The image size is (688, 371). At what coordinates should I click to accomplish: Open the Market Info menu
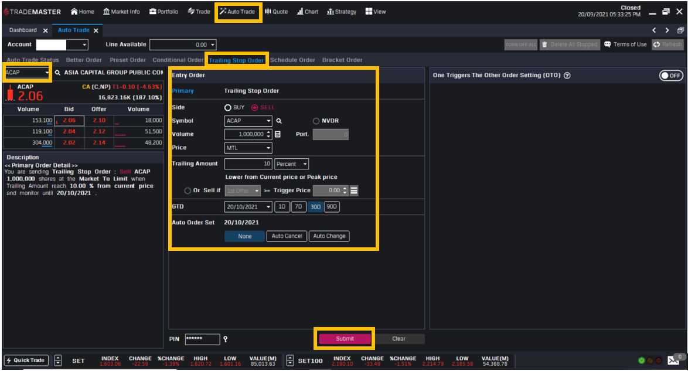coord(121,12)
